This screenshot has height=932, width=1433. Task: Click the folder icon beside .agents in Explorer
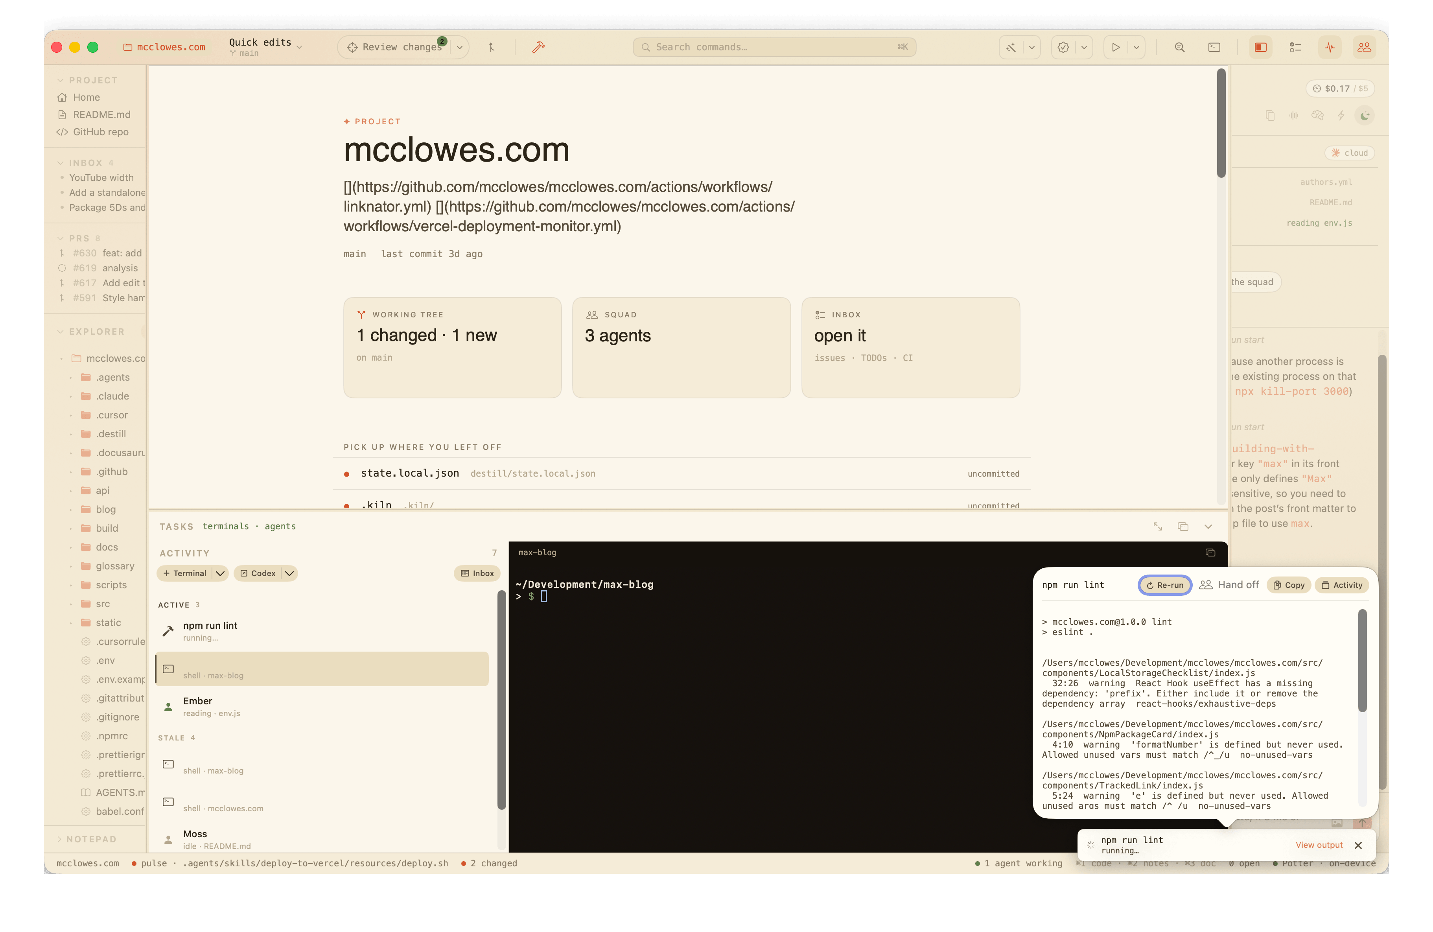(85, 377)
